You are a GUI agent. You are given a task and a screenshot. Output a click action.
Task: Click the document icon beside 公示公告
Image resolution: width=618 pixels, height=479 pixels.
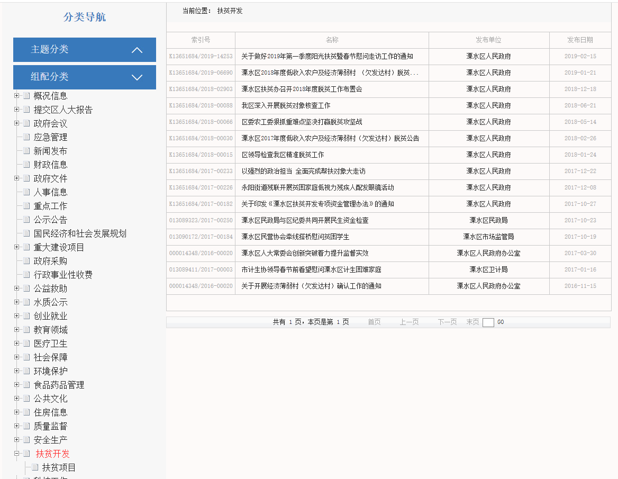click(26, 220)
